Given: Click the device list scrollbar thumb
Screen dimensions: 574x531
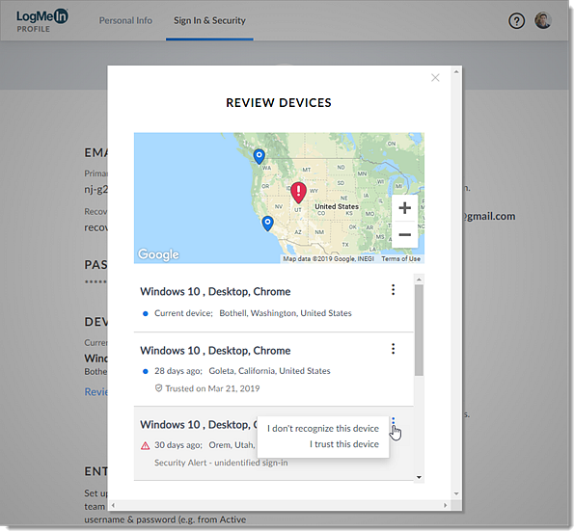Looking at the screenshot, I should tap(419, 330).
